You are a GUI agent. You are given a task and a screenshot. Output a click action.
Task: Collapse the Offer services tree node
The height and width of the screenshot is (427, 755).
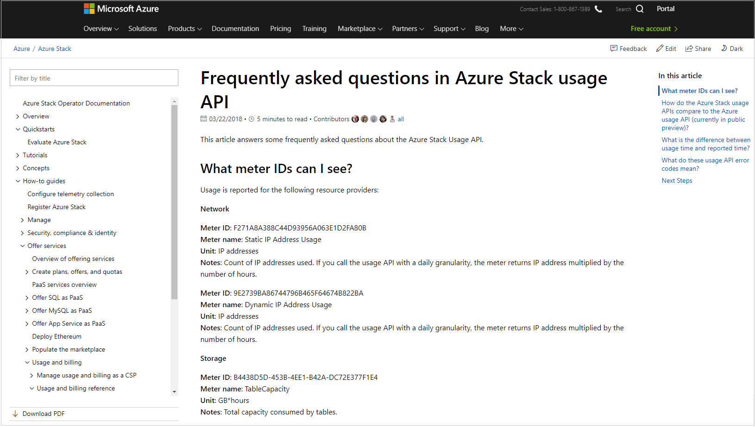22,246
